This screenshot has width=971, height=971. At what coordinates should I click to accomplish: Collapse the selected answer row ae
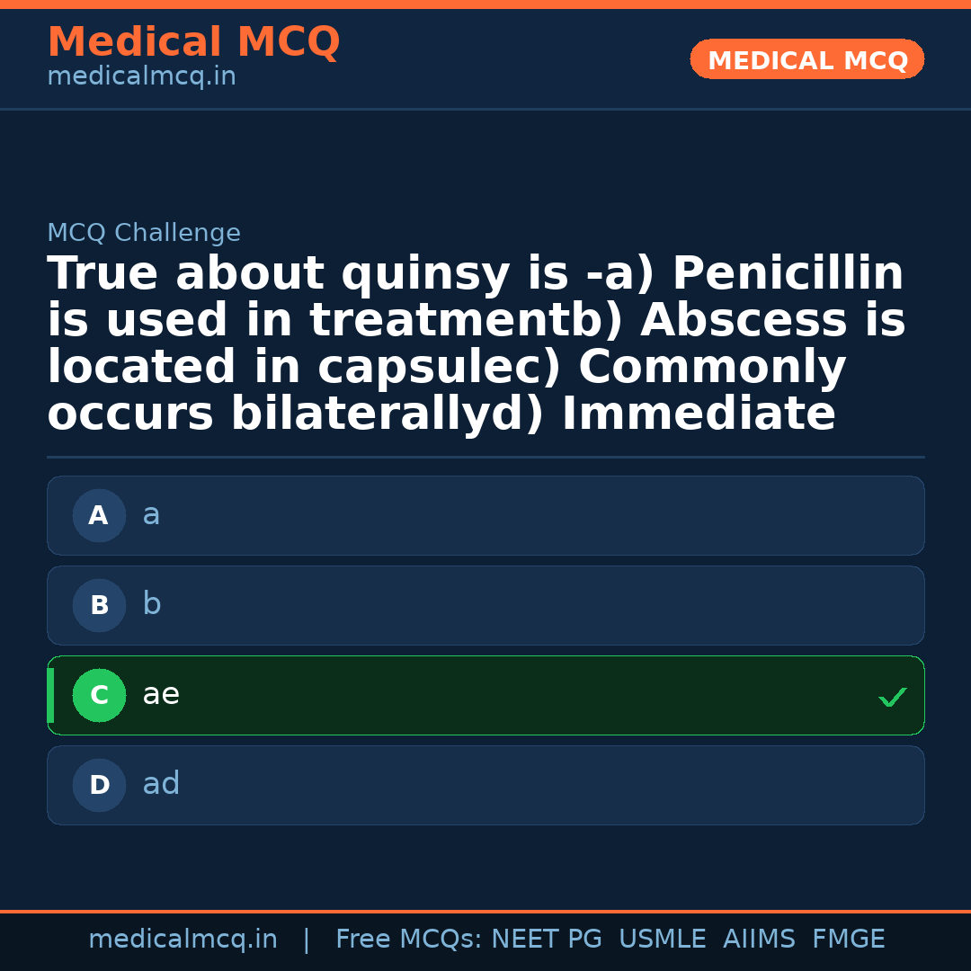(485, 695)
